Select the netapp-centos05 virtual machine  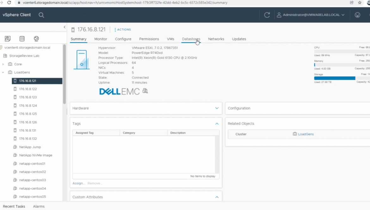tap(33, 197)
